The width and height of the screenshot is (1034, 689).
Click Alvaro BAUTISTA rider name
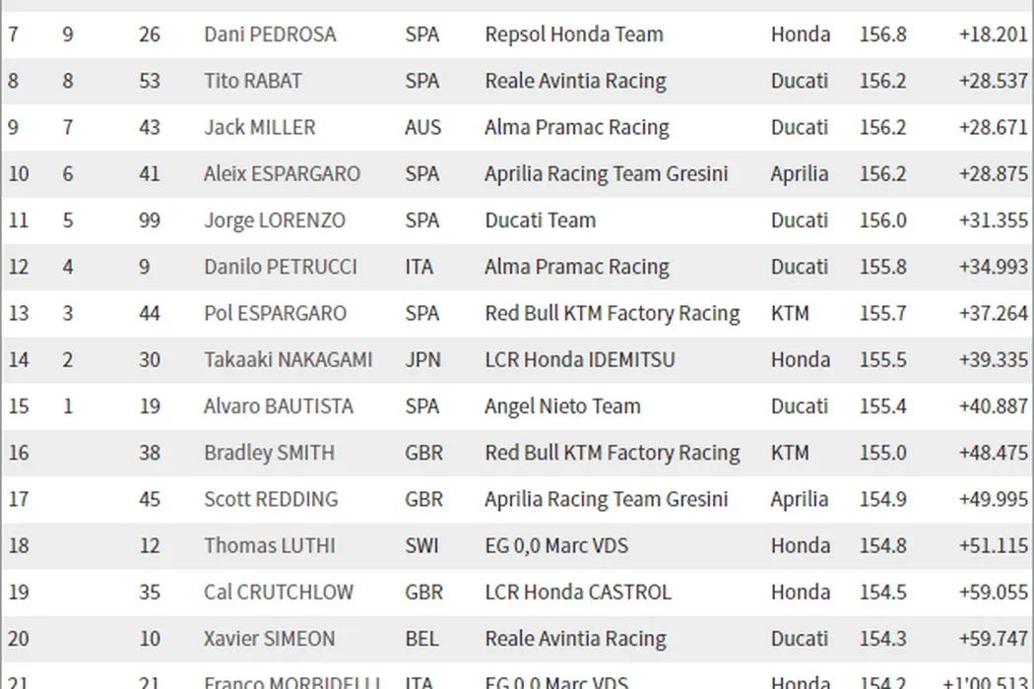click(279, 407)
